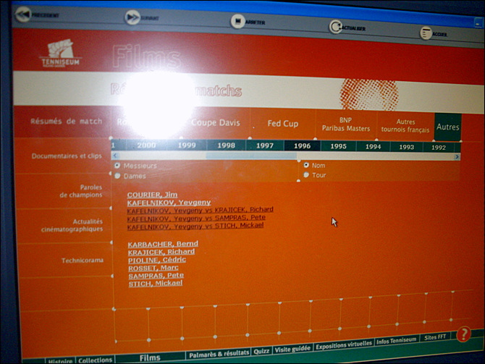Screen dimensions: 485x364
Task: Click left arrow of year scrollbar
Action: (115, 156)
